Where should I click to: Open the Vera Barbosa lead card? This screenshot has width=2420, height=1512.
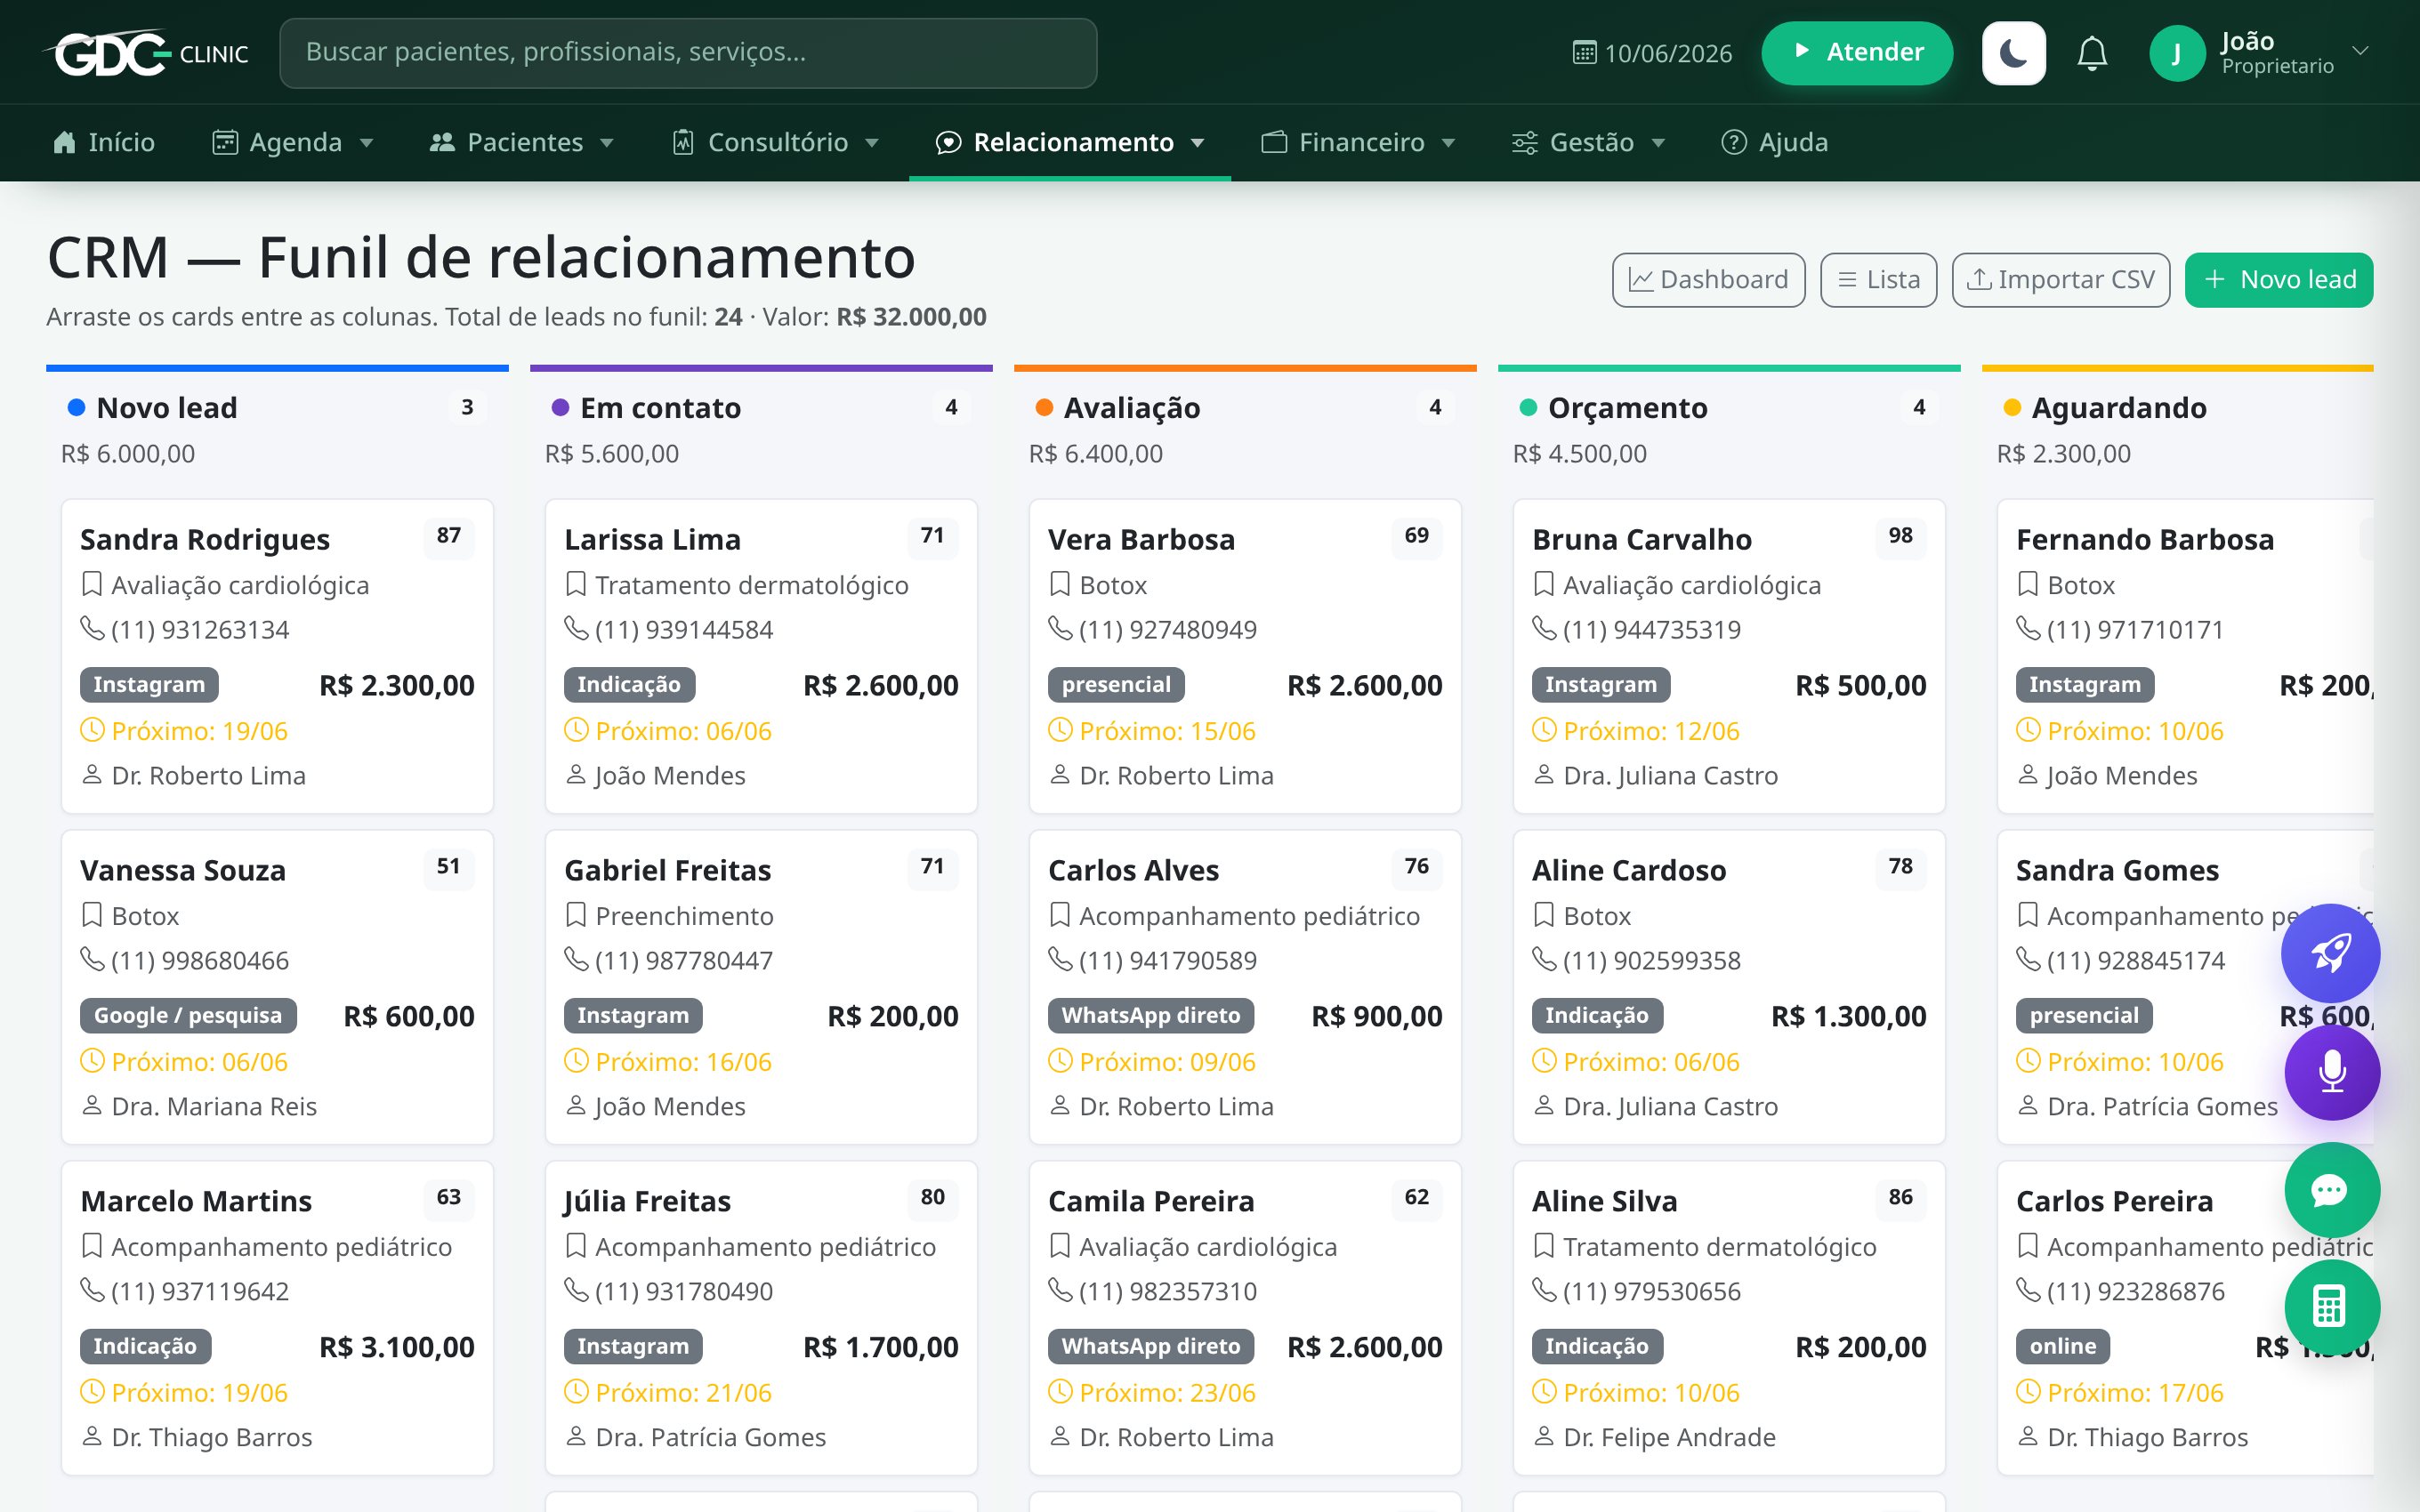pos(1245,656)
